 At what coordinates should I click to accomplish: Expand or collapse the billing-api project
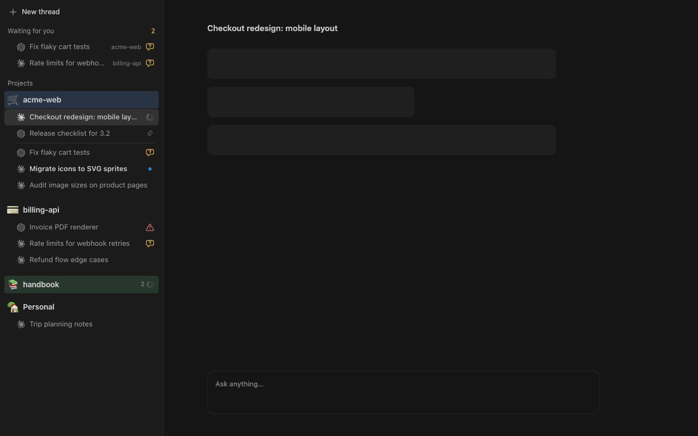(81, 210)
